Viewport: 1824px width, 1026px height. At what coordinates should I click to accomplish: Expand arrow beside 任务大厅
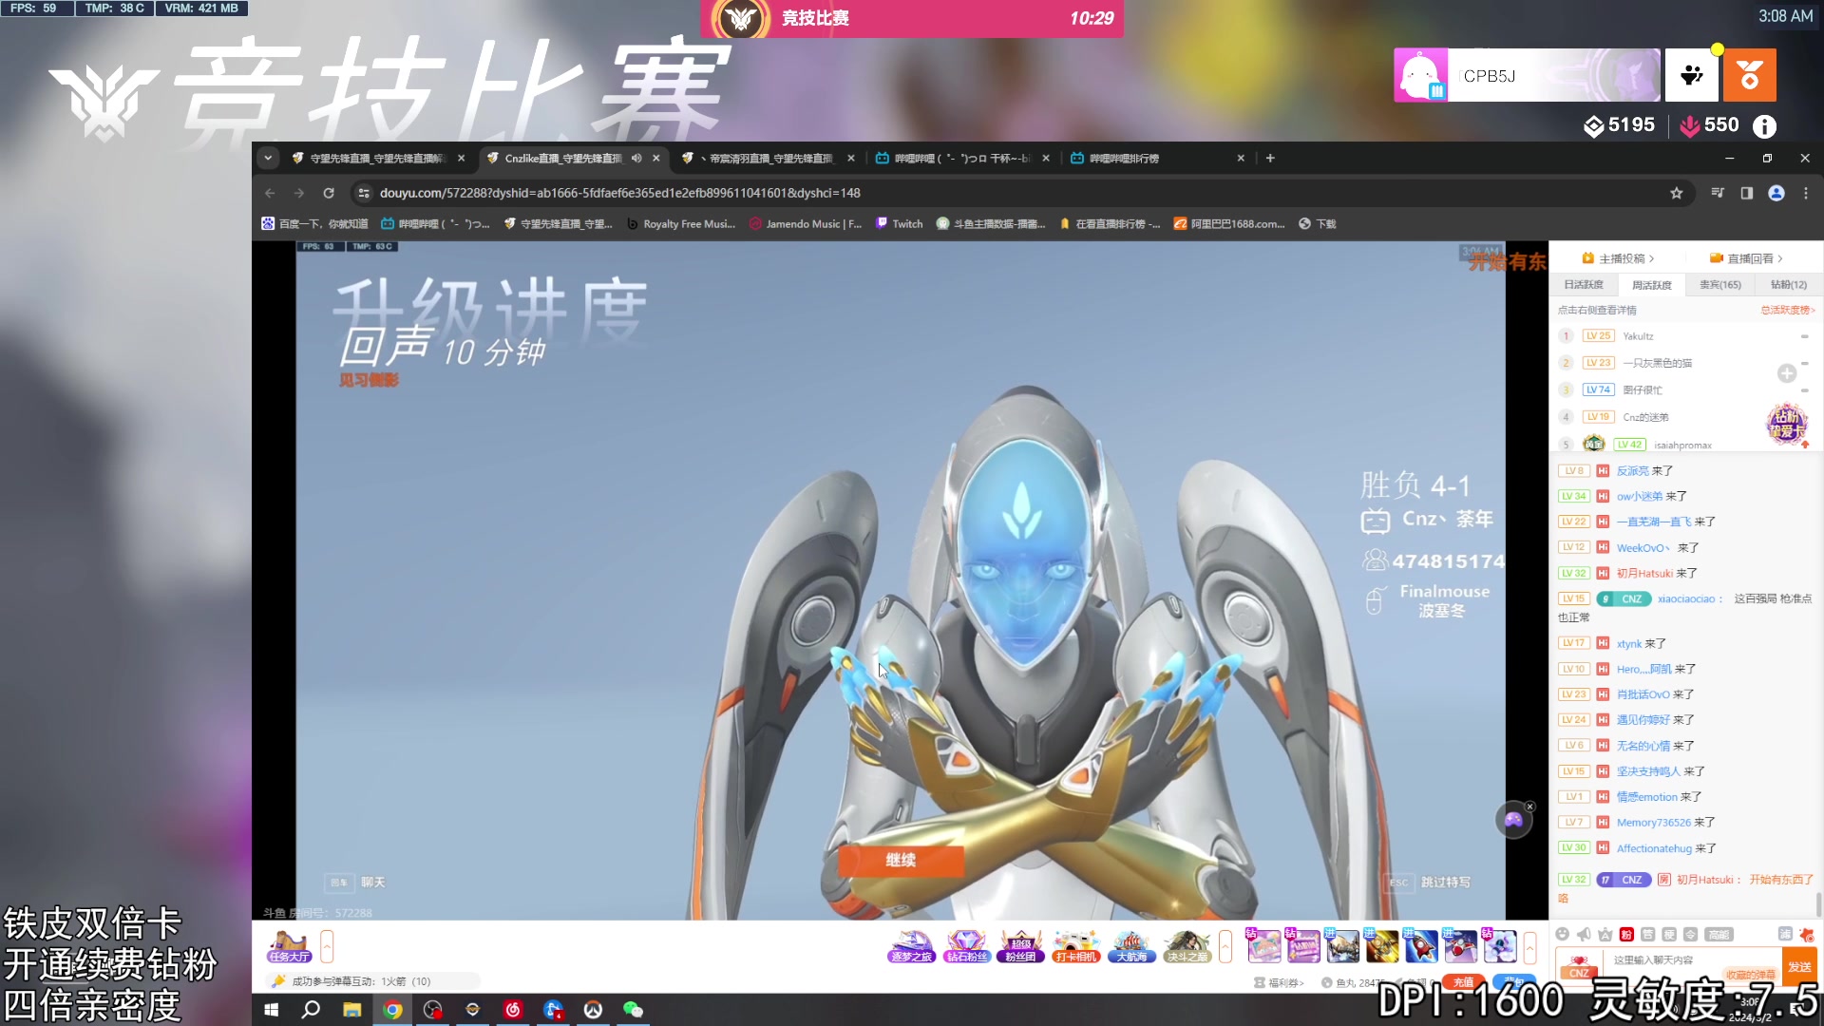click(327, 946)
